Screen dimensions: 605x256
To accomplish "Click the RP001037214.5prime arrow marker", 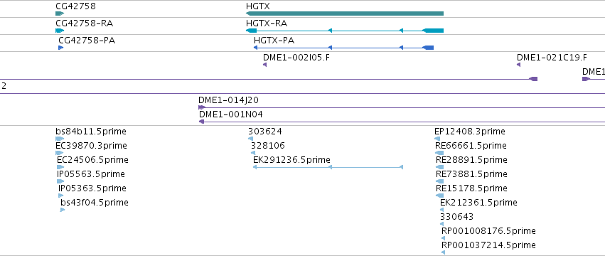I will [x=443, y=252].
